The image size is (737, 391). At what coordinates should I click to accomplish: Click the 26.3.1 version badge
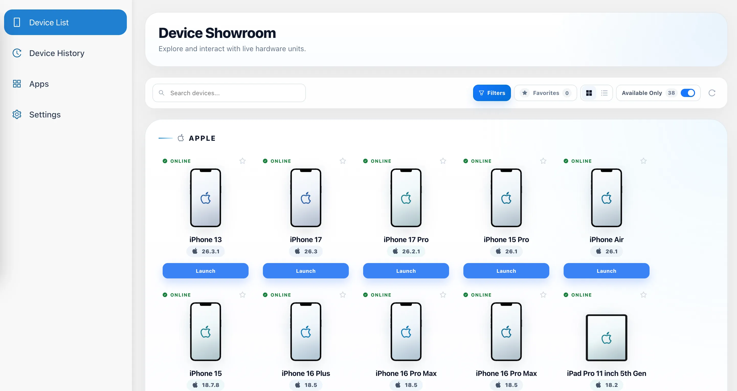205,251
